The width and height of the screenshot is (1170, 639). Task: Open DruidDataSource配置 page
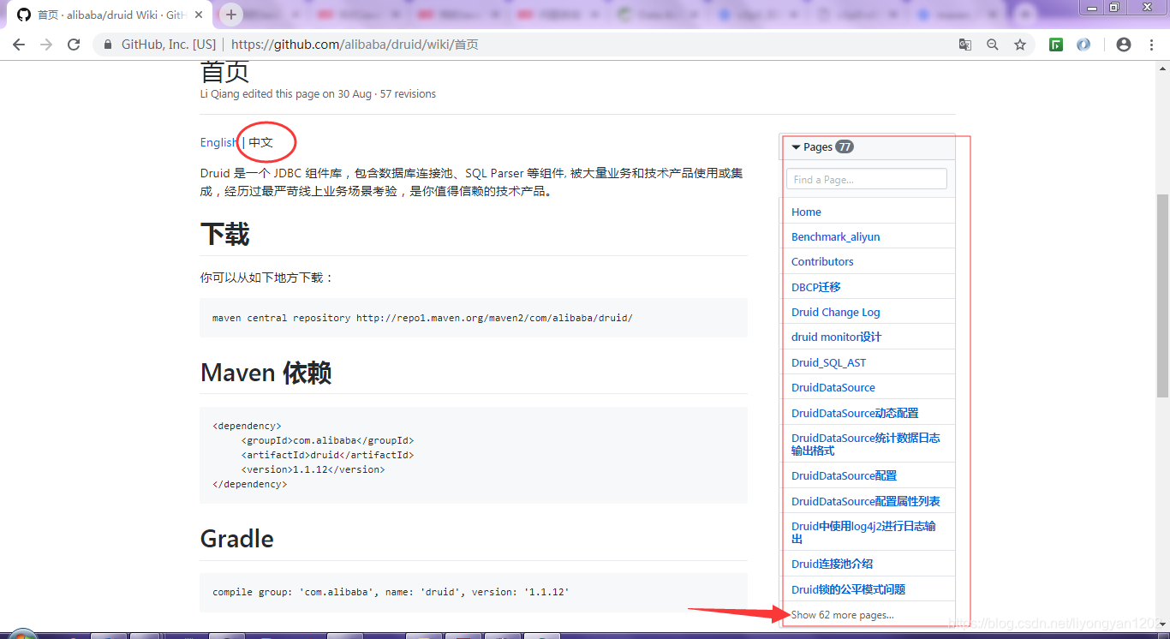point(844,475)
